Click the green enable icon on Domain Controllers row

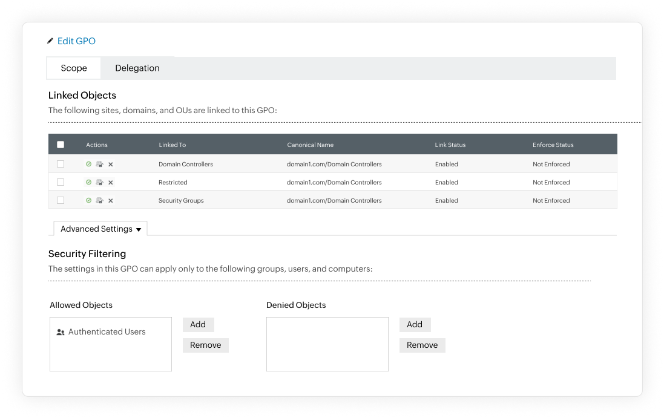pyautogui.click(x=88, y=164)
